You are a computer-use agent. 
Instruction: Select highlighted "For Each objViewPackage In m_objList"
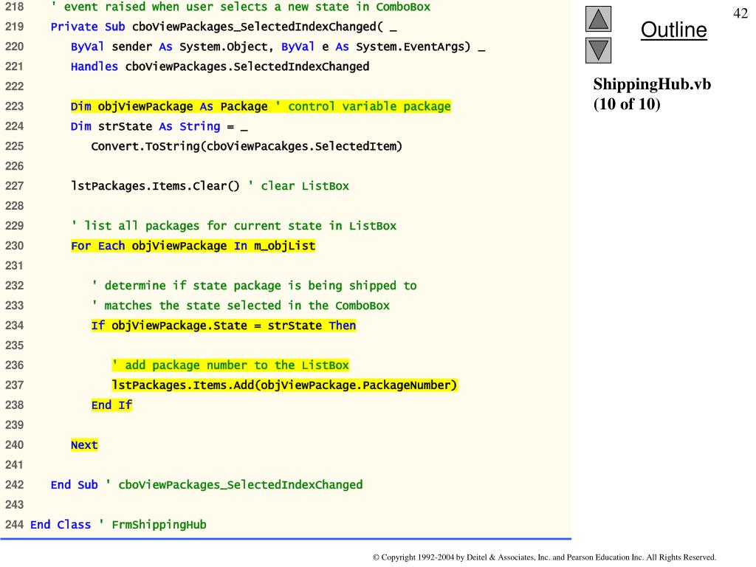pyautogui.click(x=193, y=246)
